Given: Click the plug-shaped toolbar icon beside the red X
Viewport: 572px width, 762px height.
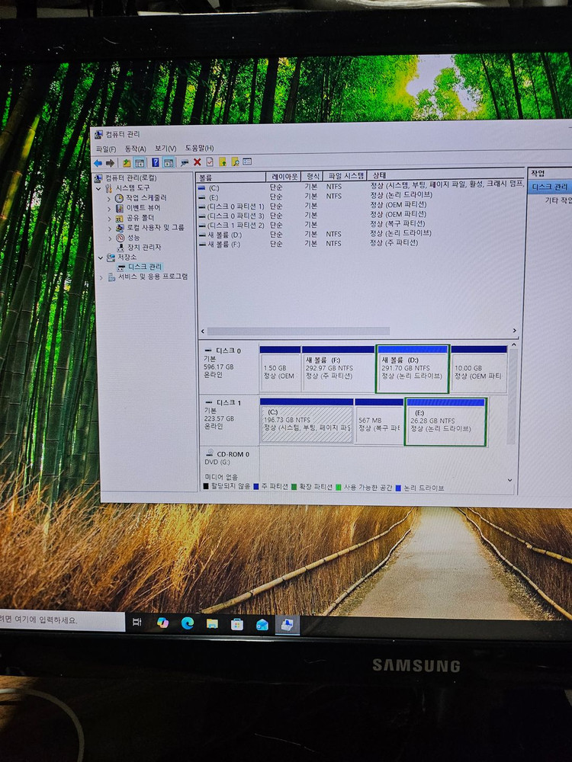Looking at the screenshot, I should (185, 162).
